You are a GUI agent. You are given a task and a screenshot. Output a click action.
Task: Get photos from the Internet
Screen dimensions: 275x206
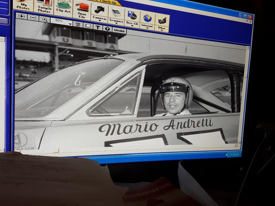pos(147,21)
